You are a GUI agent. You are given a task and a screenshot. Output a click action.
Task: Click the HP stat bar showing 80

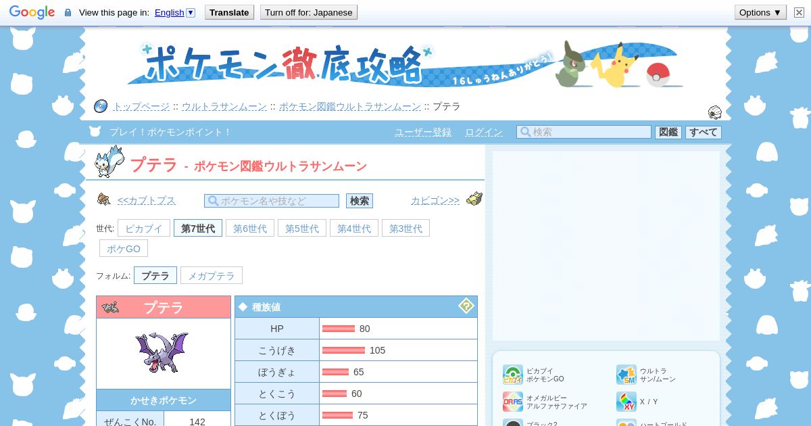pyautogui.click(x=339, y=329)
